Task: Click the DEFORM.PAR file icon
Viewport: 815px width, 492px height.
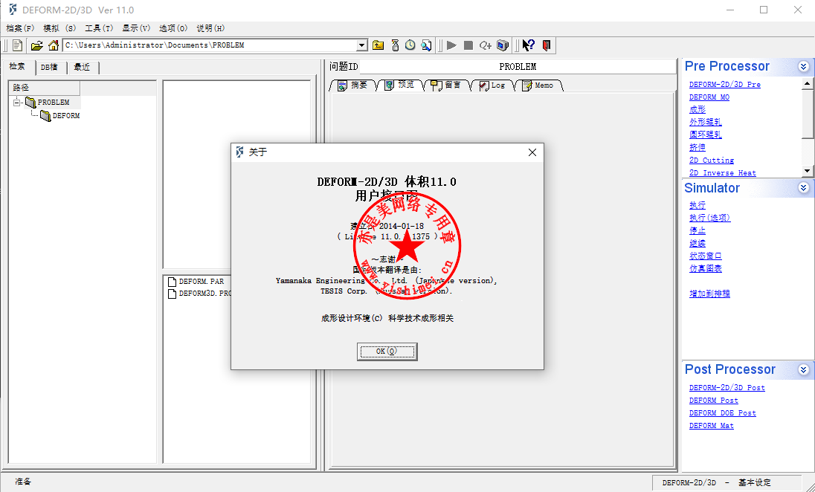Action: point(172,282)
